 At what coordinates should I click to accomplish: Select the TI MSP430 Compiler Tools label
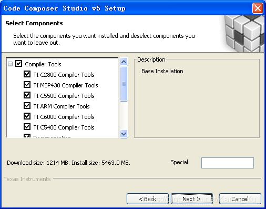pos(66,85)
